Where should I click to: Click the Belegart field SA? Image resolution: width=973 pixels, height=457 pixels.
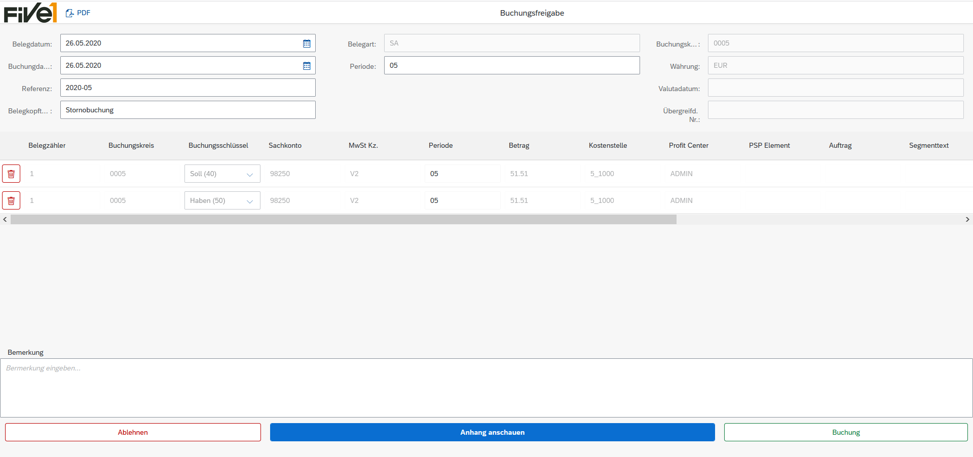point(512,43)
